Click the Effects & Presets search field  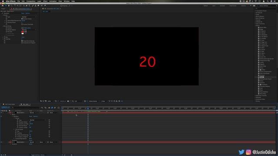(265, 9)
